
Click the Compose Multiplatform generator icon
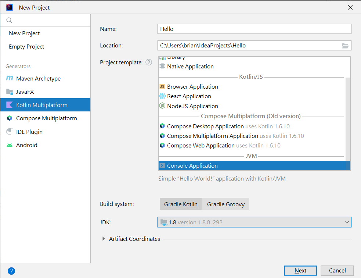pos(10,118)
